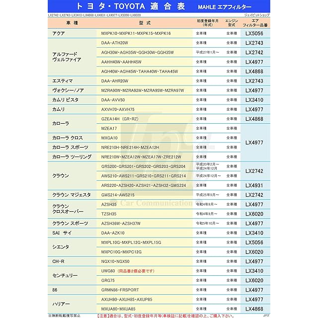Click model text AXVH70・AXVH75
Screen dimensions: 318x318
[x=118, y=109]
